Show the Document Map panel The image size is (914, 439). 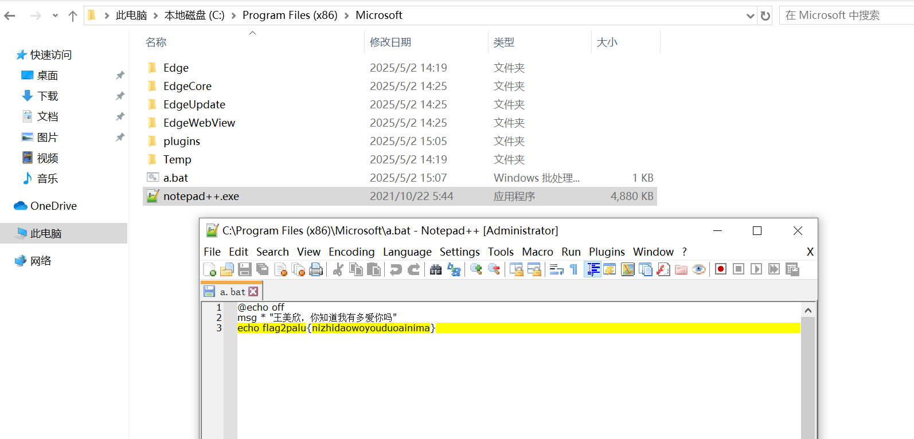(x=628, y=269)
